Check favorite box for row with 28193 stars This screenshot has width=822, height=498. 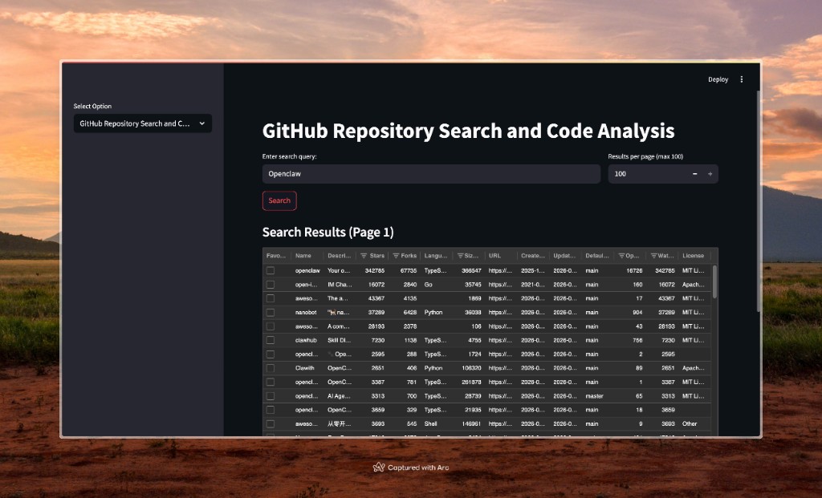(x=271, y=326)
